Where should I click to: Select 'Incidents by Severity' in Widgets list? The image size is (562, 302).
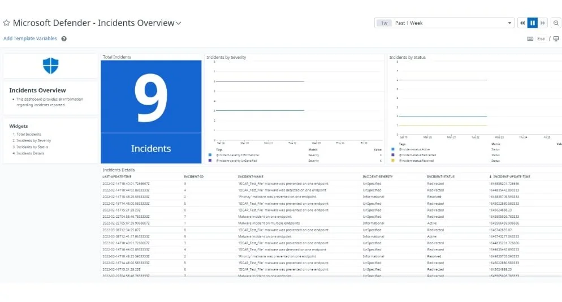(x=34, y=141)
